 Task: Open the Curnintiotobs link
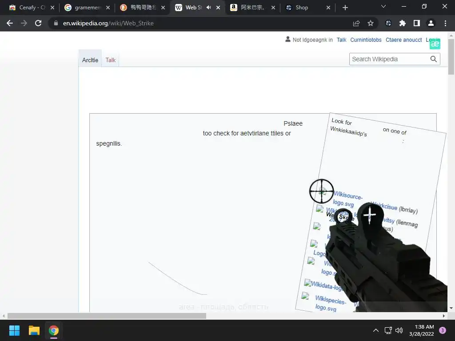(366, 40)
